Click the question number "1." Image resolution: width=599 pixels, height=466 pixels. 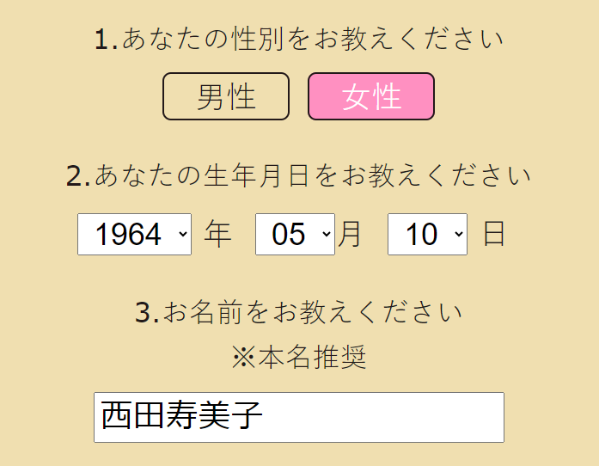pyautogui.click(x=106, y=40)
